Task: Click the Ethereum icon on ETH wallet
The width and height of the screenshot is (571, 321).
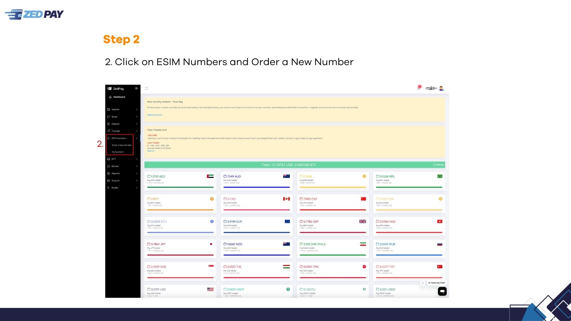Action: (x=212, y=221)
